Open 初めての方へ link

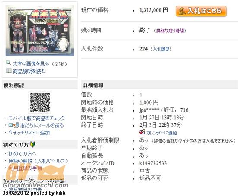click(x=23, y=154)
